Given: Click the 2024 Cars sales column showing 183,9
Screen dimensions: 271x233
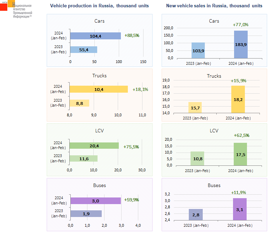Looking at the screenshot, I should click(241, 45).
